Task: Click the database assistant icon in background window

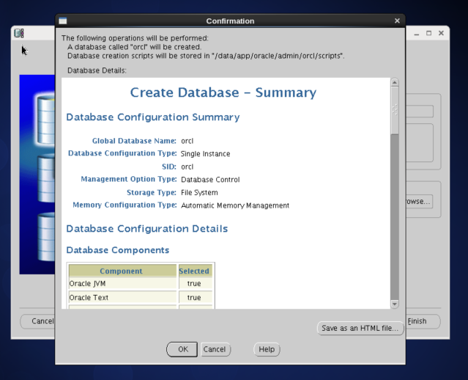Action: pos(19,33)
